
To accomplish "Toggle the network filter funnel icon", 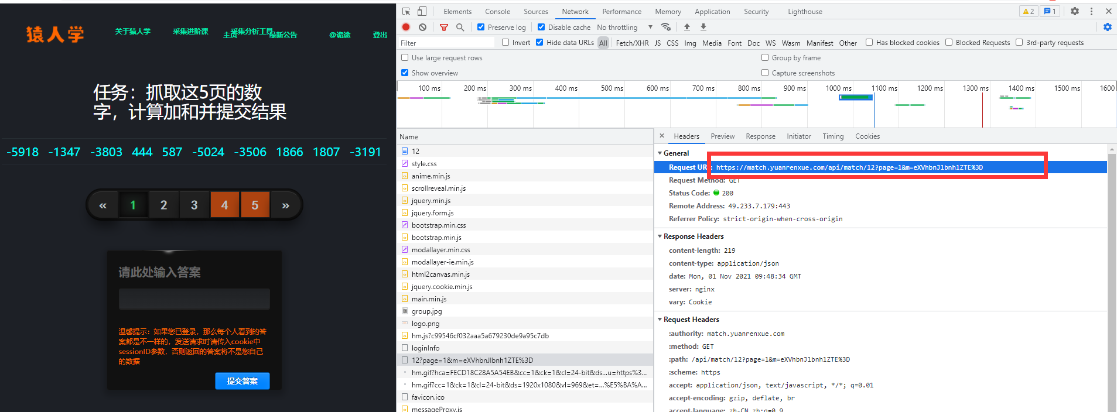I will point(444,27).
